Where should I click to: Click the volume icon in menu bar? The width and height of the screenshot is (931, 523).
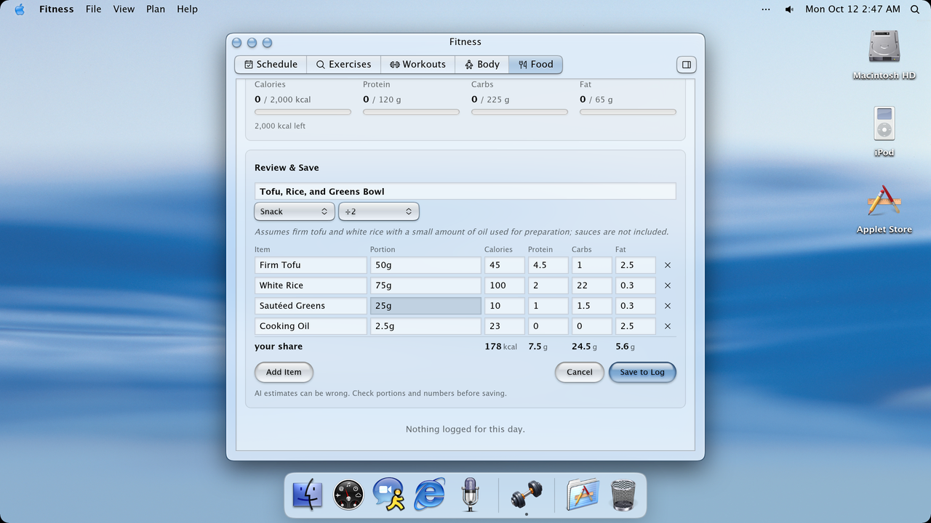click(789, 9)
